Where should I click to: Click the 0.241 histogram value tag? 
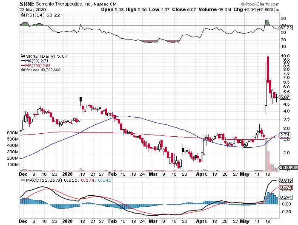[285, 197]
